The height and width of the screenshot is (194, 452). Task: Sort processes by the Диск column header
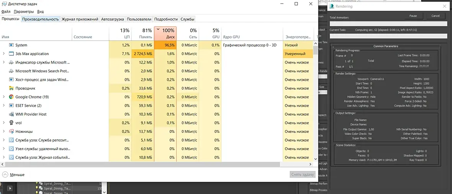pyautogui.click(x=165, y=34)
